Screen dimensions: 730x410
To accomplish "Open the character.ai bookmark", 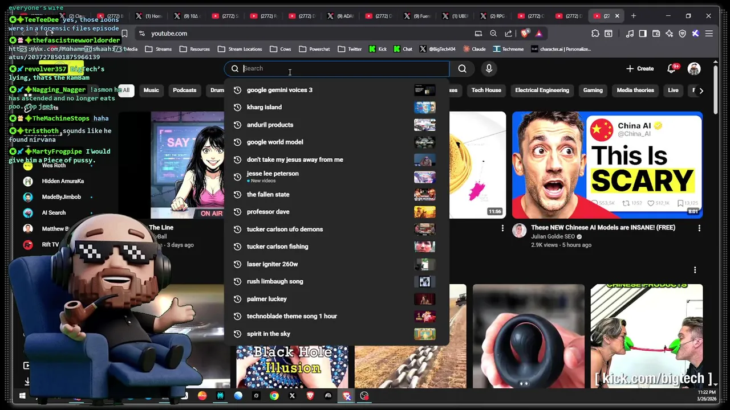I will click(561, 49).
